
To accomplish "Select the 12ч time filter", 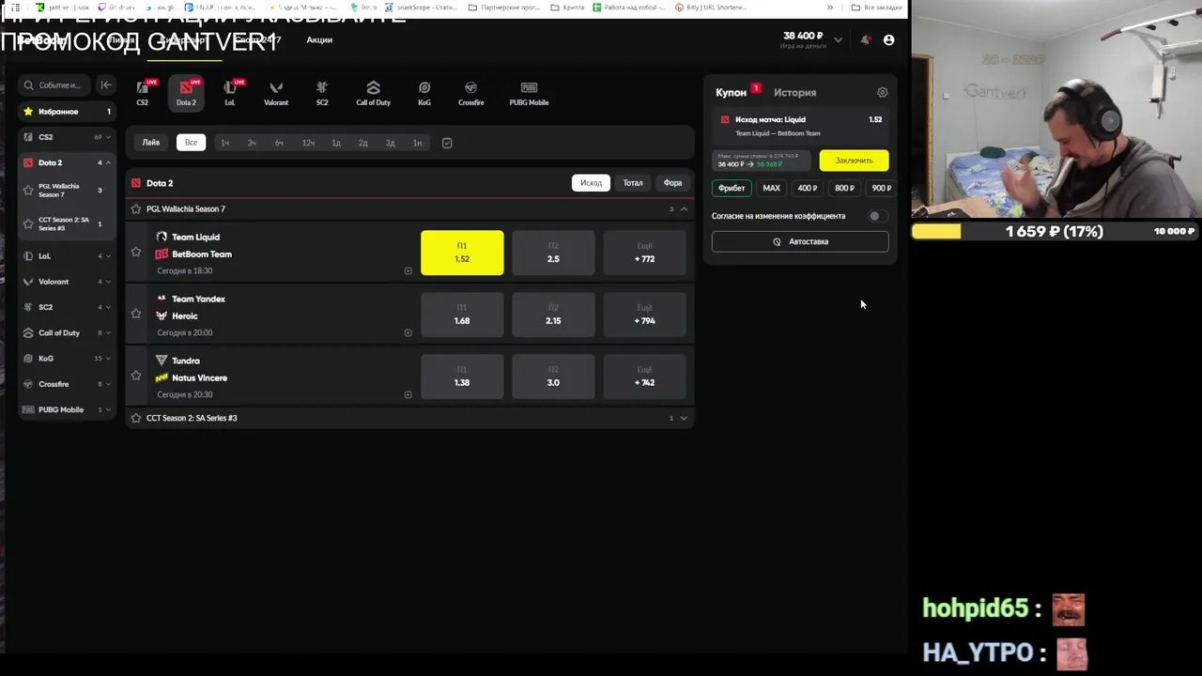I will point(308,143).
